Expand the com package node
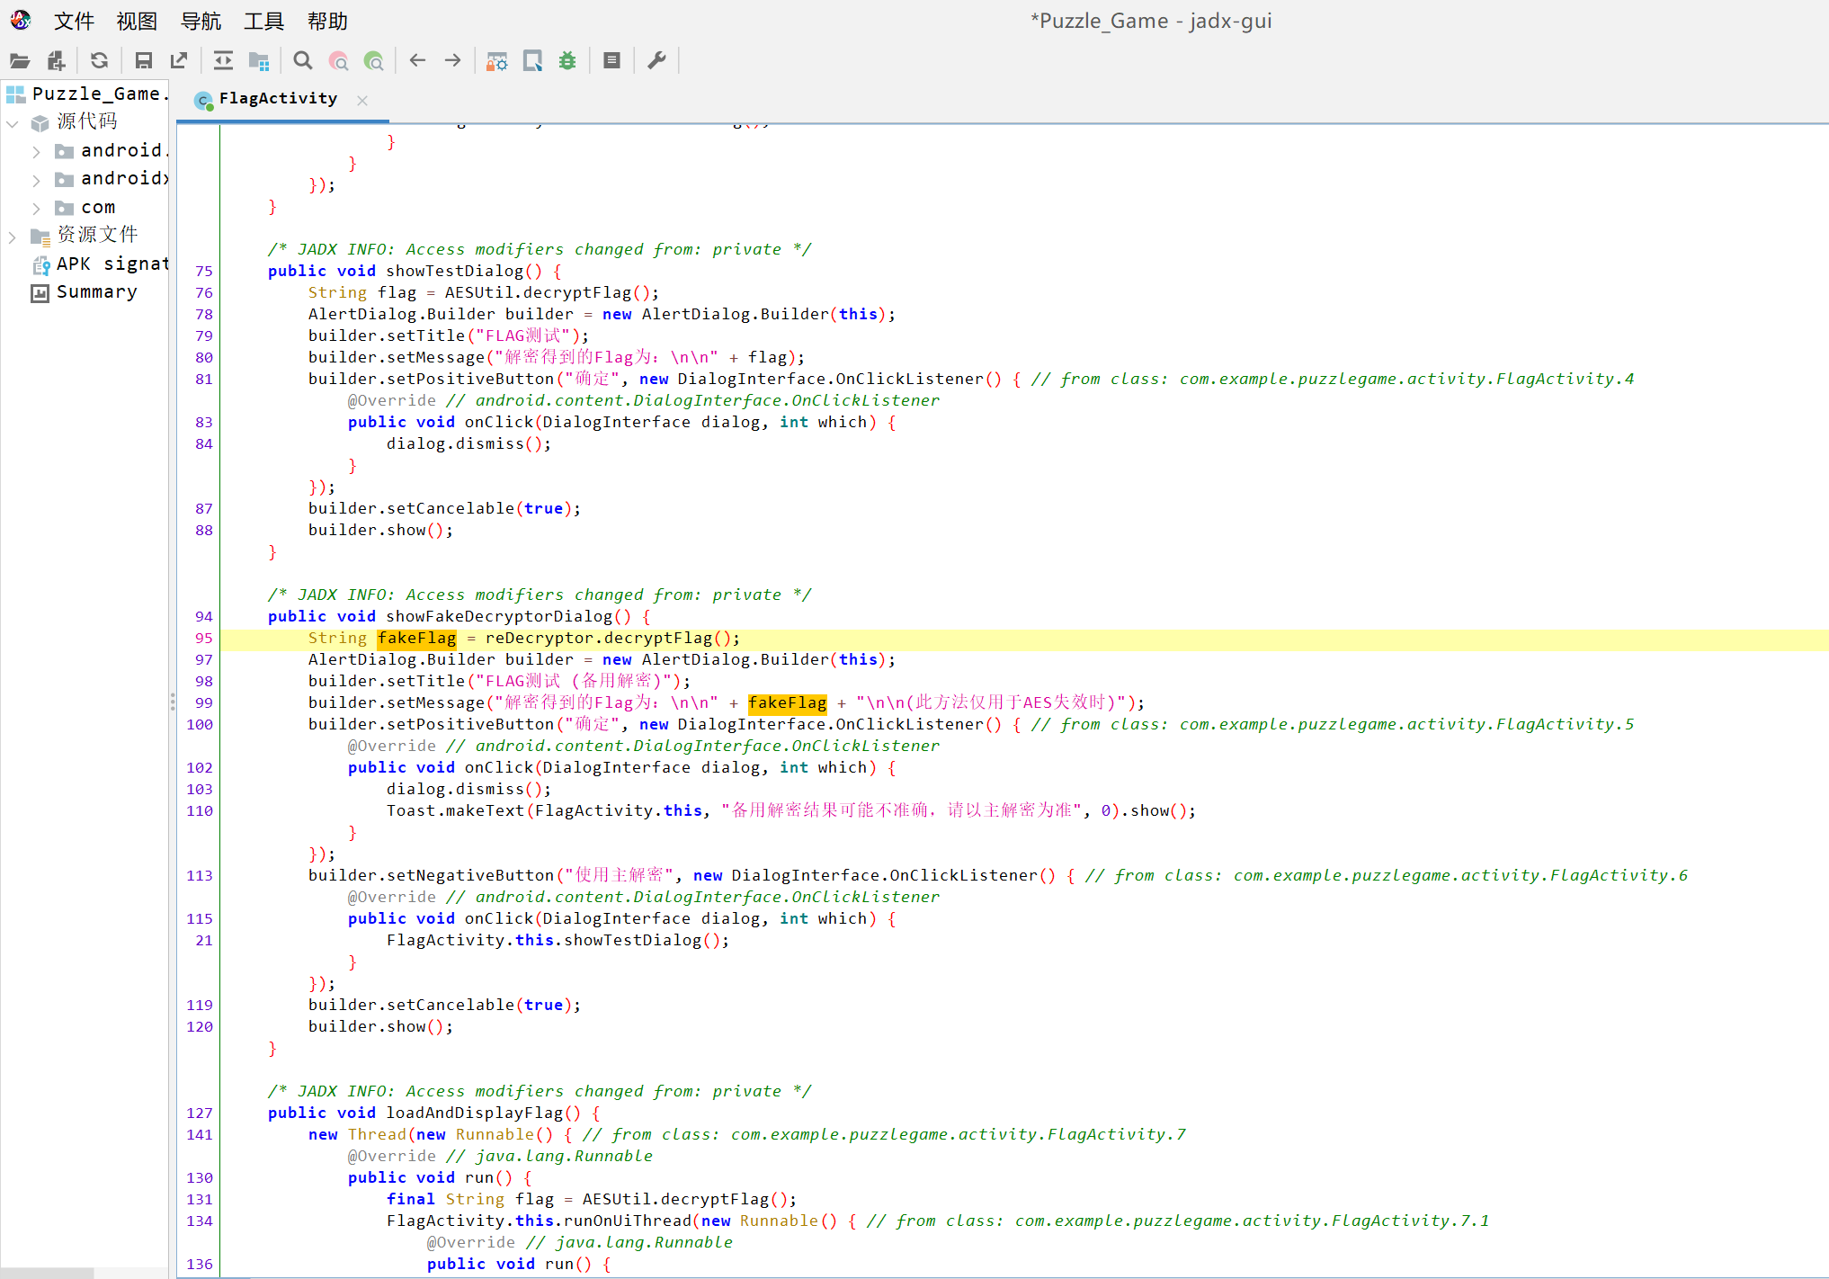The image size is (1829, 1279). (36, 209)
